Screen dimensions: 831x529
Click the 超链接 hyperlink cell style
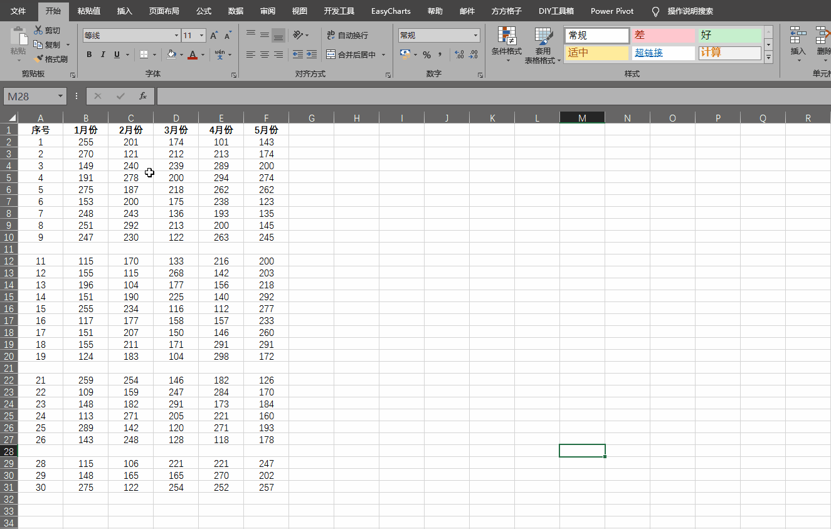(x=664, y=53)
